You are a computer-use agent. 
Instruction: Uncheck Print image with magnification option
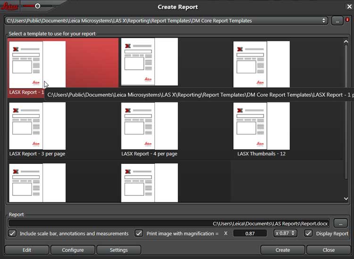(x=139, y=233)
